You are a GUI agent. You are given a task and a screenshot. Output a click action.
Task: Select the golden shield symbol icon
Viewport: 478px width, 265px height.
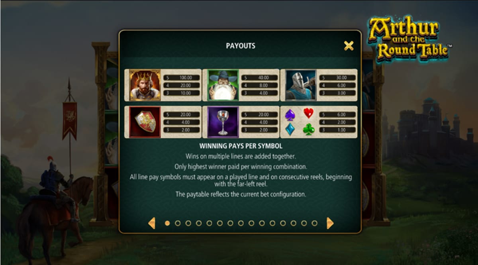pyautogui.click(x=145, y=122)
